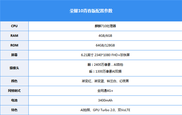Select the 电池 row label
The height and width of the screenshot is (115, 182).
(x=14, y=100)
